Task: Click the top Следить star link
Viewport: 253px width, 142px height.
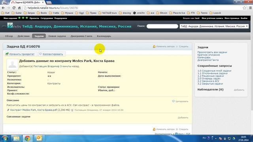Action: tap(182, 47)
